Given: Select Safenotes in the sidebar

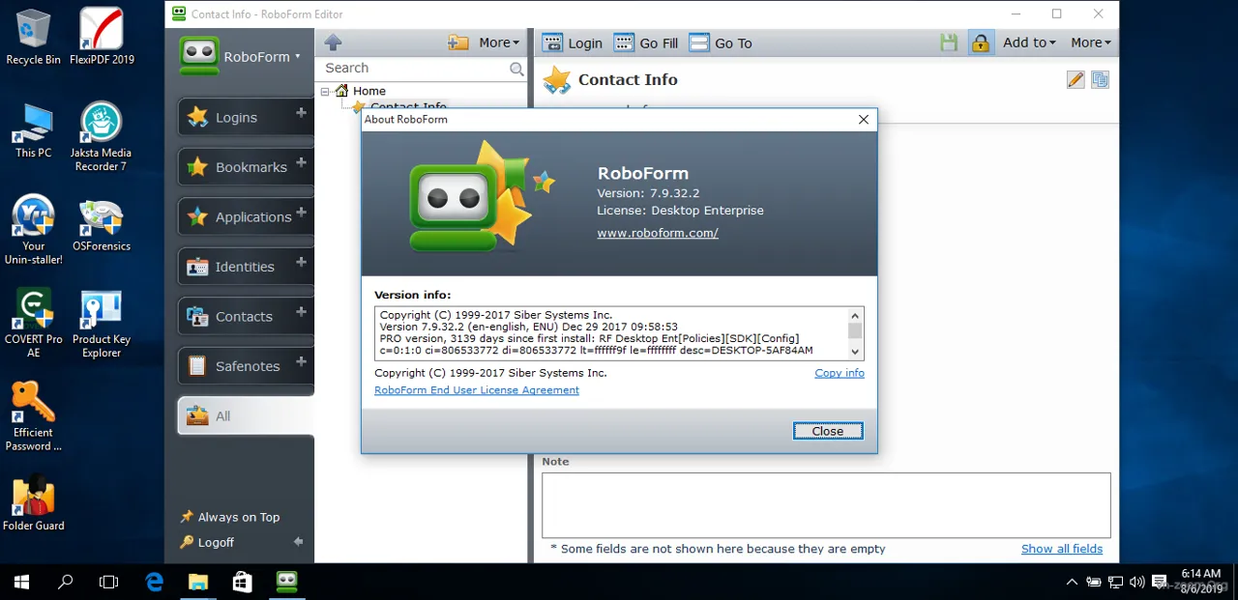Looking at the screenshot, I should [237, 366].
